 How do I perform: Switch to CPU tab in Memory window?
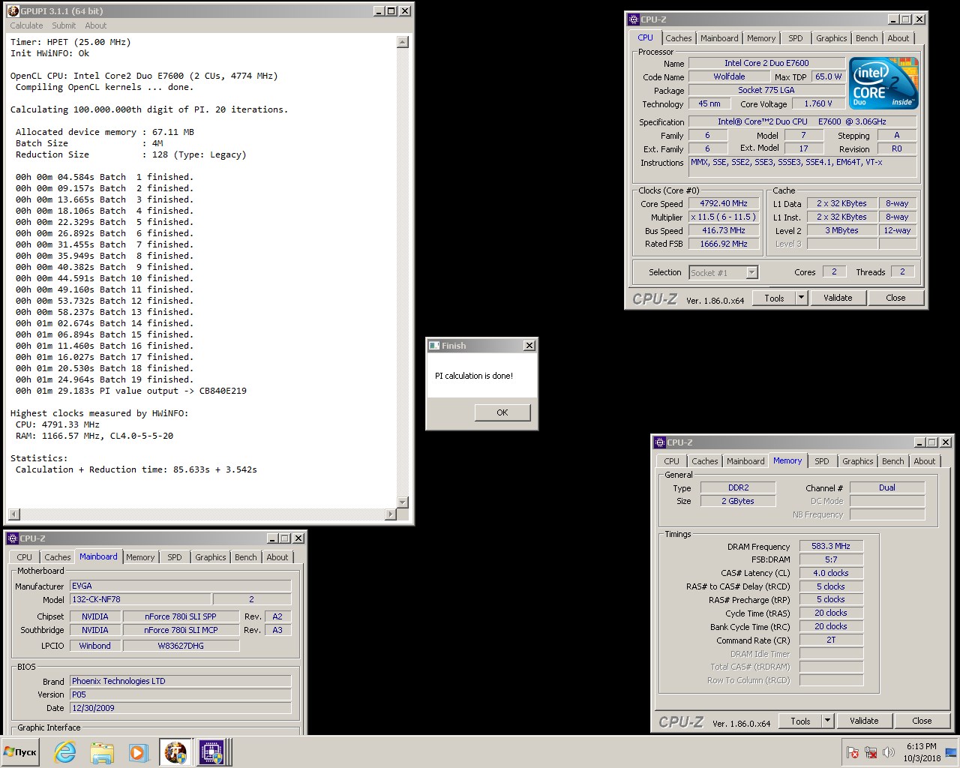tap(672, 461)
